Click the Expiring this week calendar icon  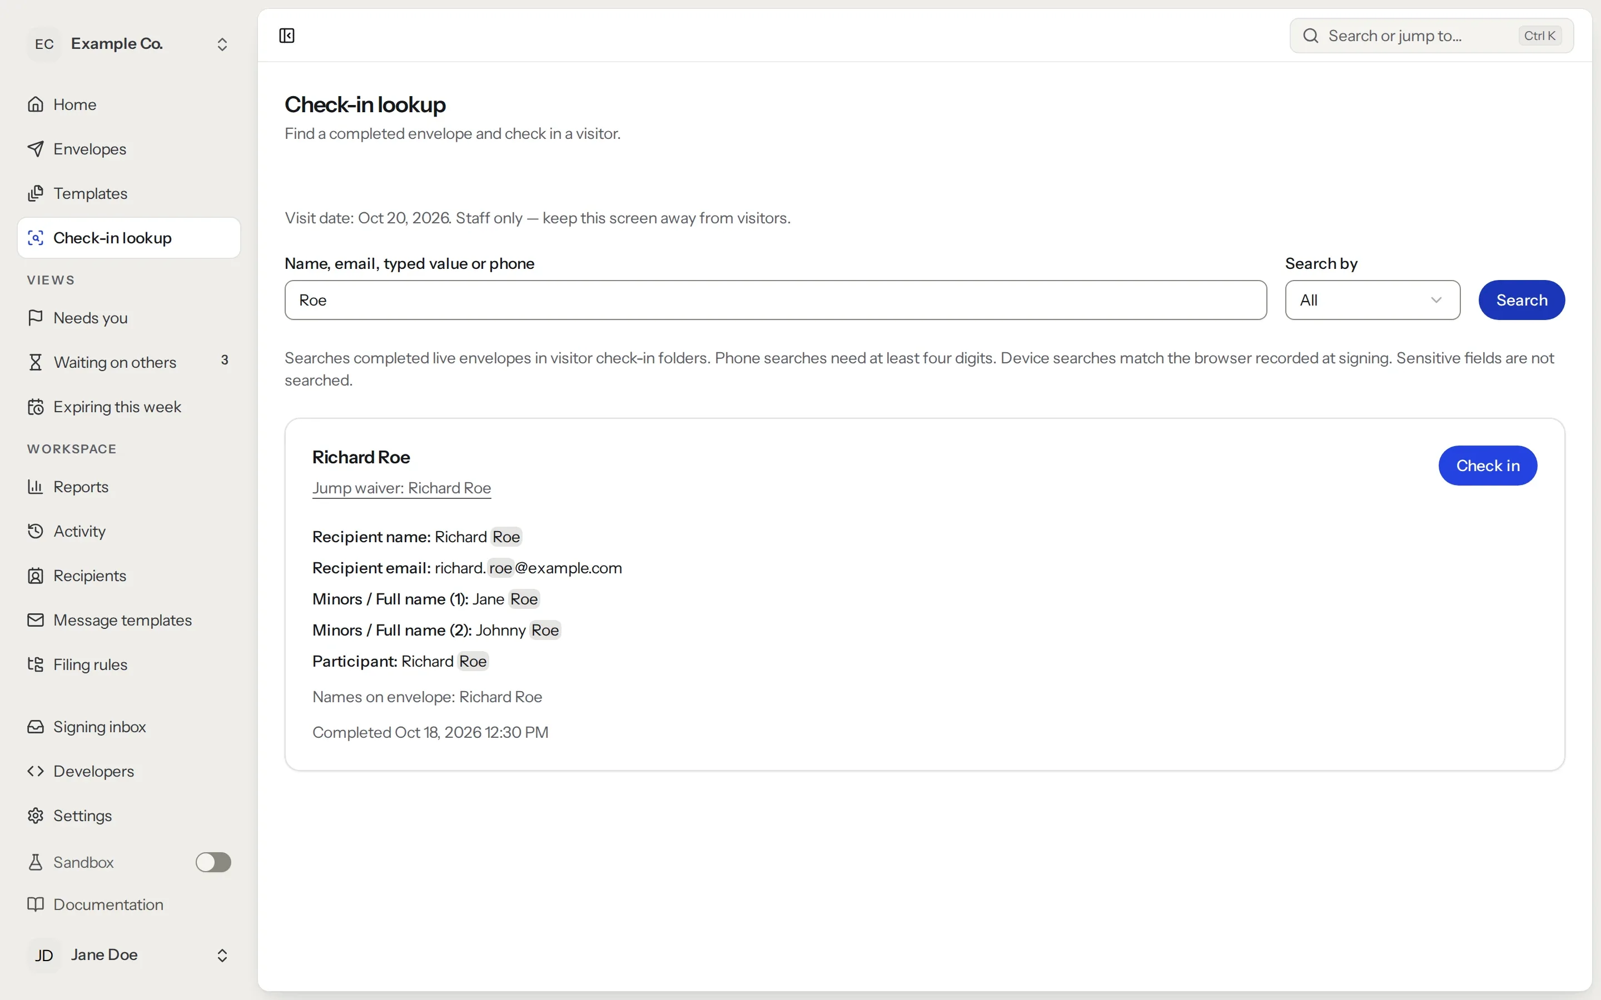tap(36, 407)
